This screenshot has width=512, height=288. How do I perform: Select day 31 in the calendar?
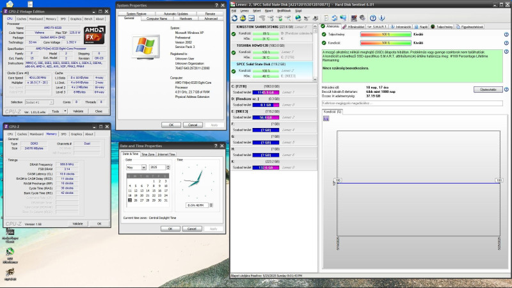[166, 200]
